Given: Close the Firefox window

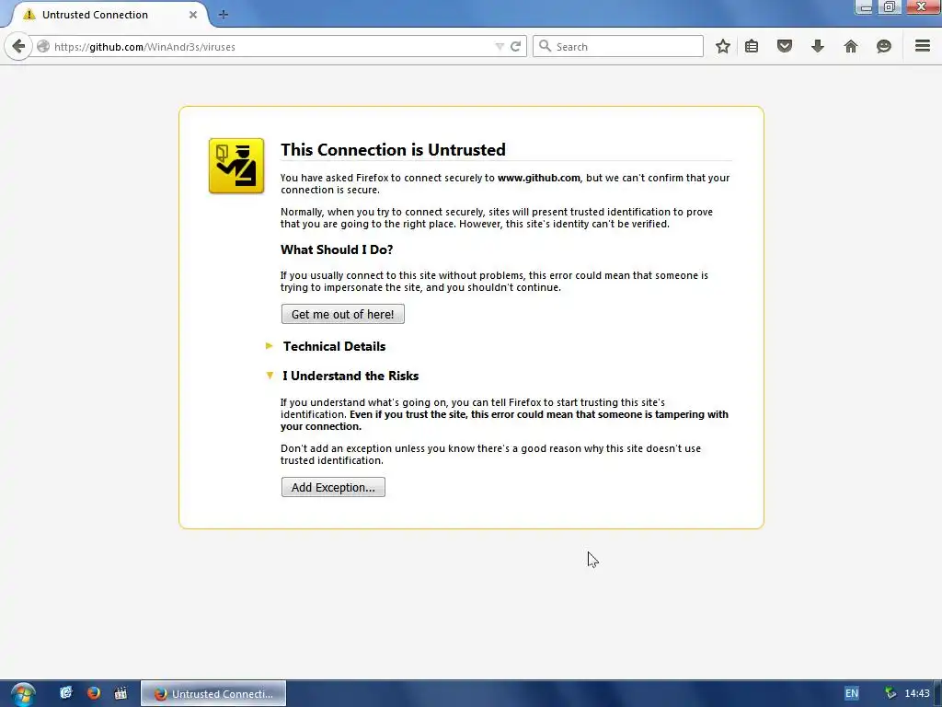Looking at the screenshot, I should pyautogui.click(x=921, y=7).
